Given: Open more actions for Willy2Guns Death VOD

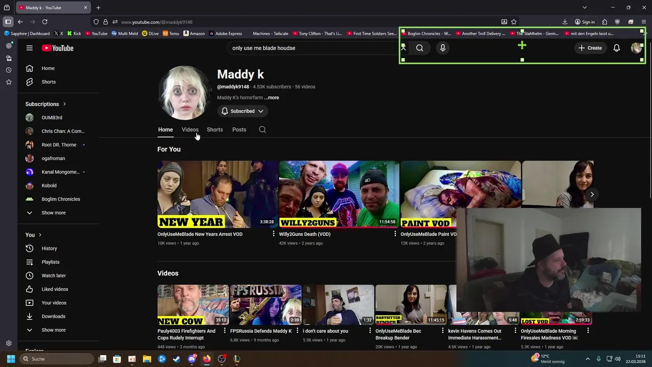Looking at the screenshot, I should click(395, 234).
